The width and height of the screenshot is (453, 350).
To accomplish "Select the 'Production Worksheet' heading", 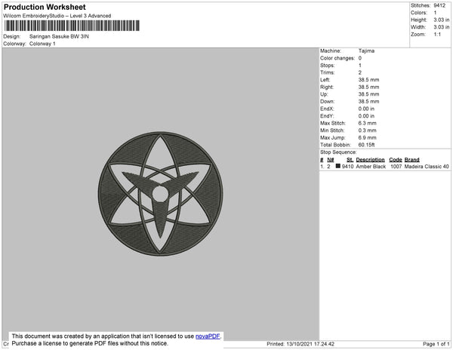I will 45,7.
